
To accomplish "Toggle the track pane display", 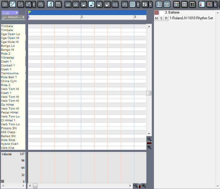I will point(159,4).
